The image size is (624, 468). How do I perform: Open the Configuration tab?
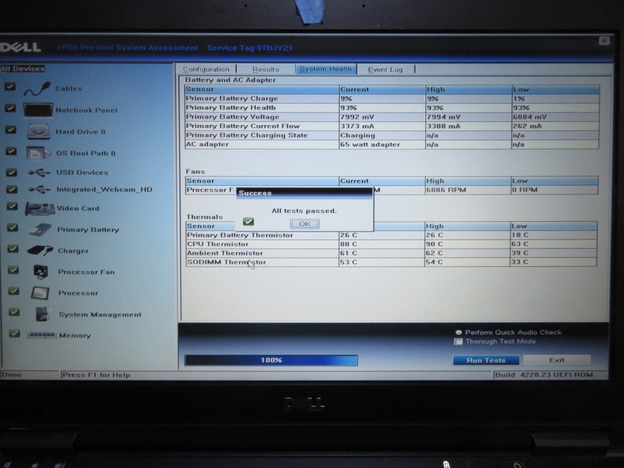[x=206, y=69]
